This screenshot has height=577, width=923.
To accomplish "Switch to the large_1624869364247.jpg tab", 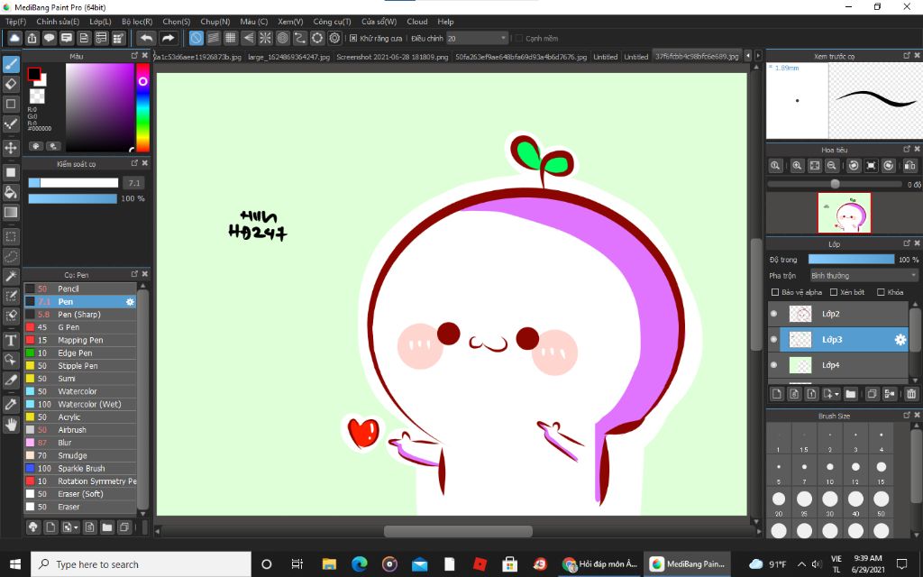I will tap(288, 57).
